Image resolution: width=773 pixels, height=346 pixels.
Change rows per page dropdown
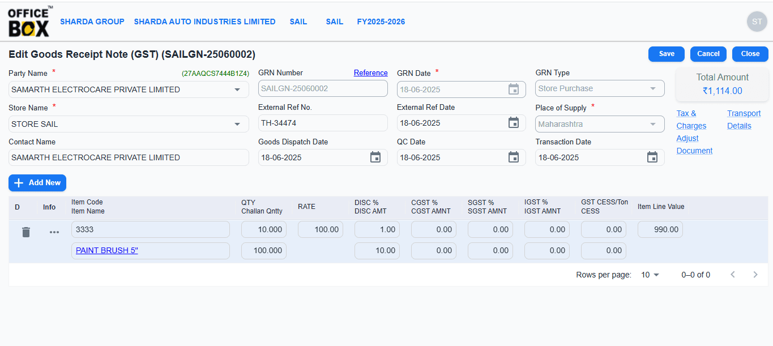pyautogui.click(x=650, y=275)
